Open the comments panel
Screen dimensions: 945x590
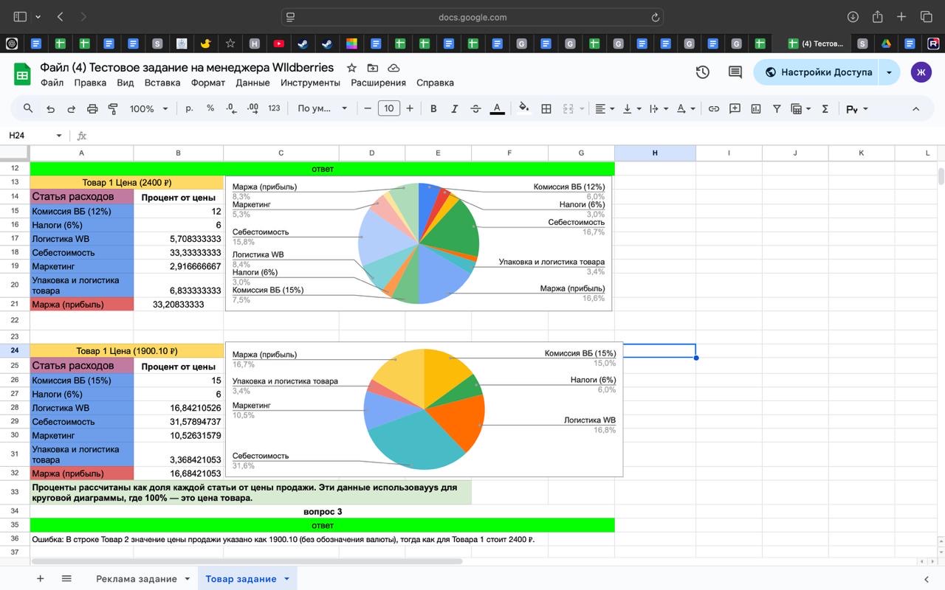coord(735,72)
